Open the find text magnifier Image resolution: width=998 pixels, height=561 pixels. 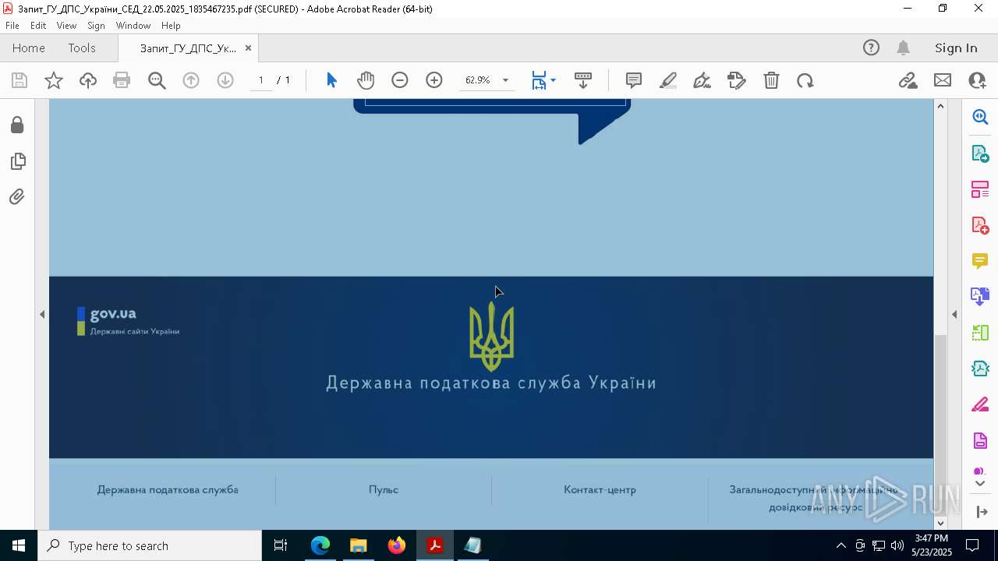(x=157, y=80)
